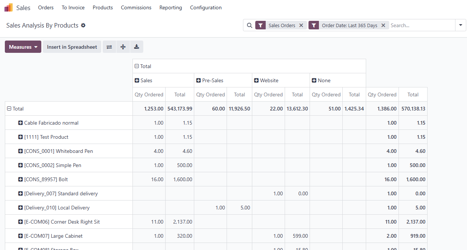The width and height of the screenshot is (467, 250).
Task: Collapse the Total row header
Action: coord(9,109)
